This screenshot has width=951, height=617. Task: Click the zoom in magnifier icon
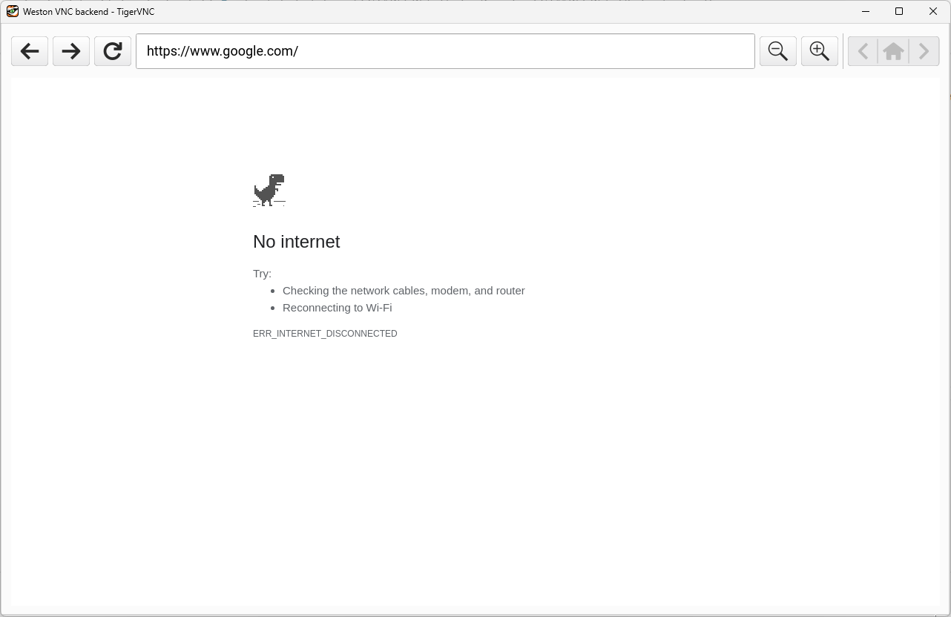point(820,51)
